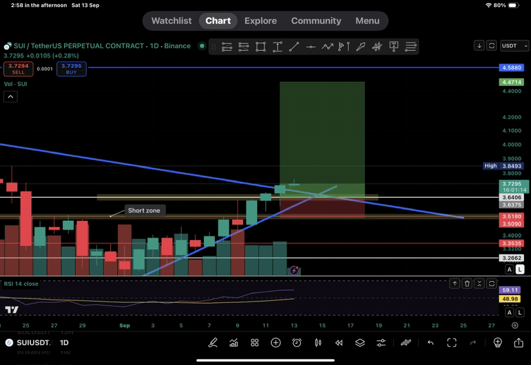Tap the red 3.7294 SELL button

coord(19,69)
